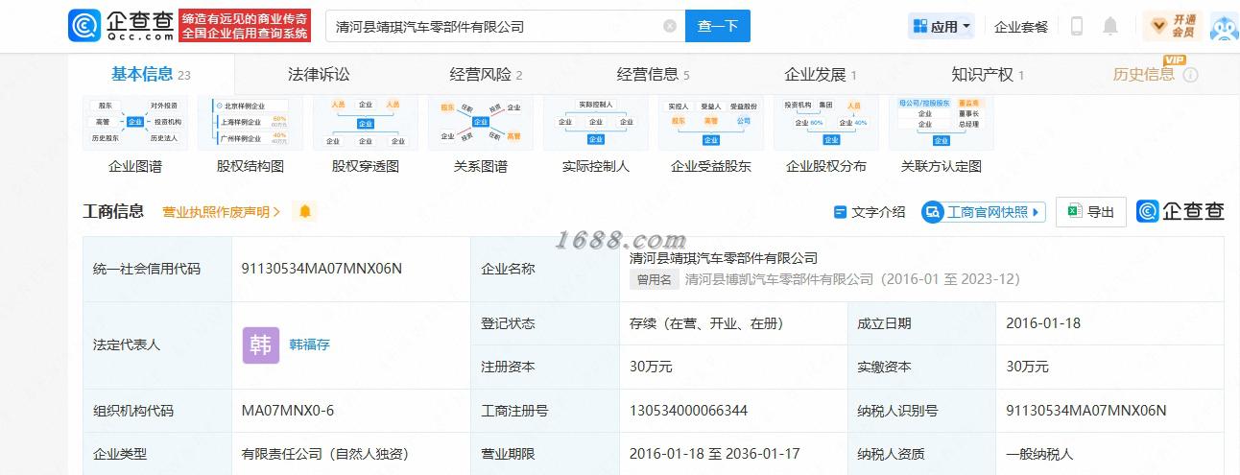Switch to the 基本信息 tab

tap(151, 75)
